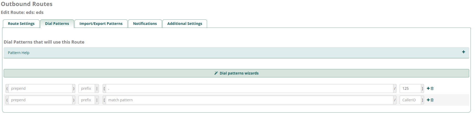Focus the empty match pattern field
The image size is (475, 132).
coord(249,100)
